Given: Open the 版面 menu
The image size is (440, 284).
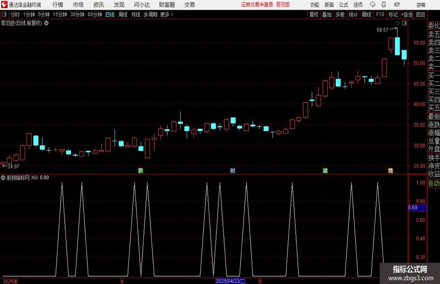Looking at the screenshot, I should coord(329,5).
